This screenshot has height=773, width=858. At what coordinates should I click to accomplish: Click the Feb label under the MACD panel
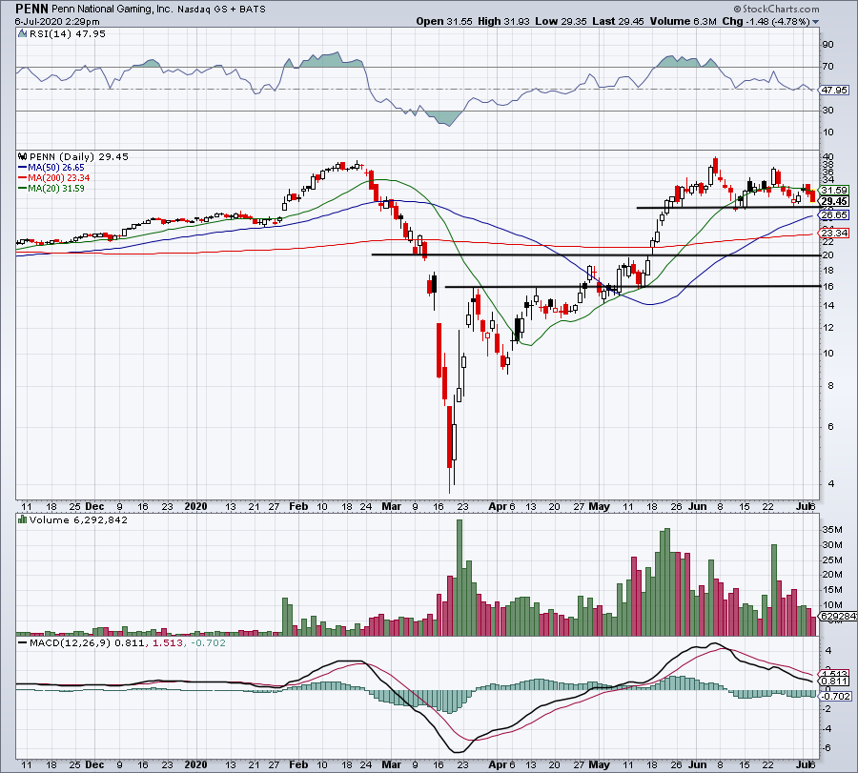click(x=298, y=764)
